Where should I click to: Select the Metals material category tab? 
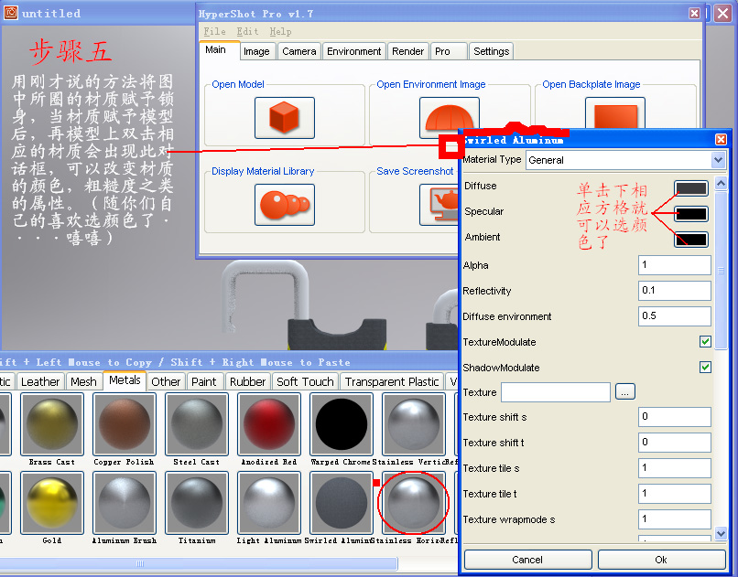[125, 380]
